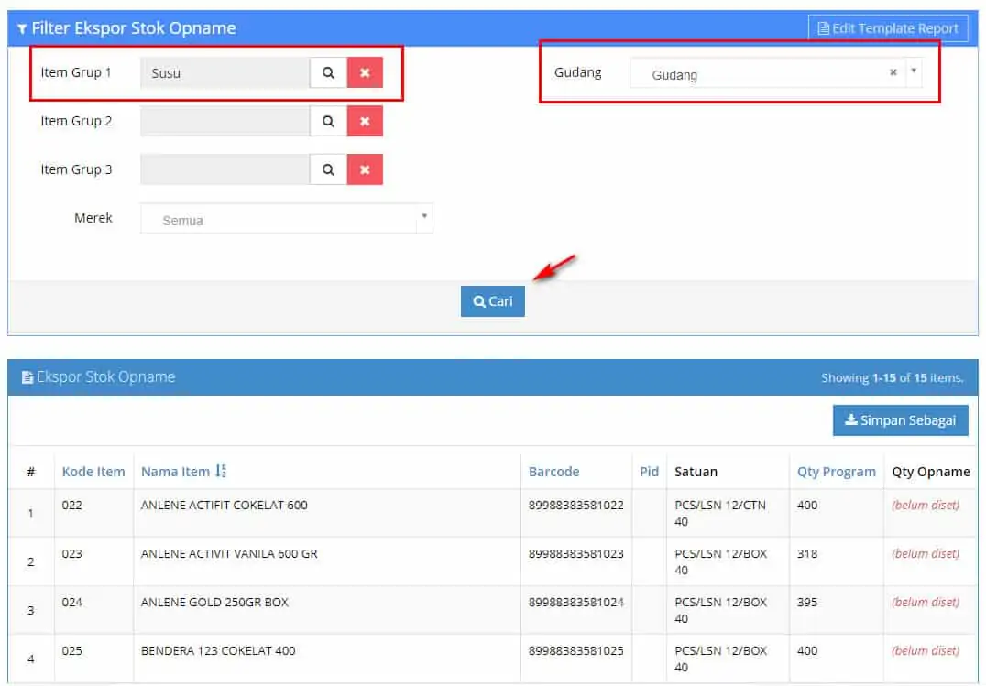Set Qty Opname for BENDERA 123 COKELAT 400

pos(926,650)
